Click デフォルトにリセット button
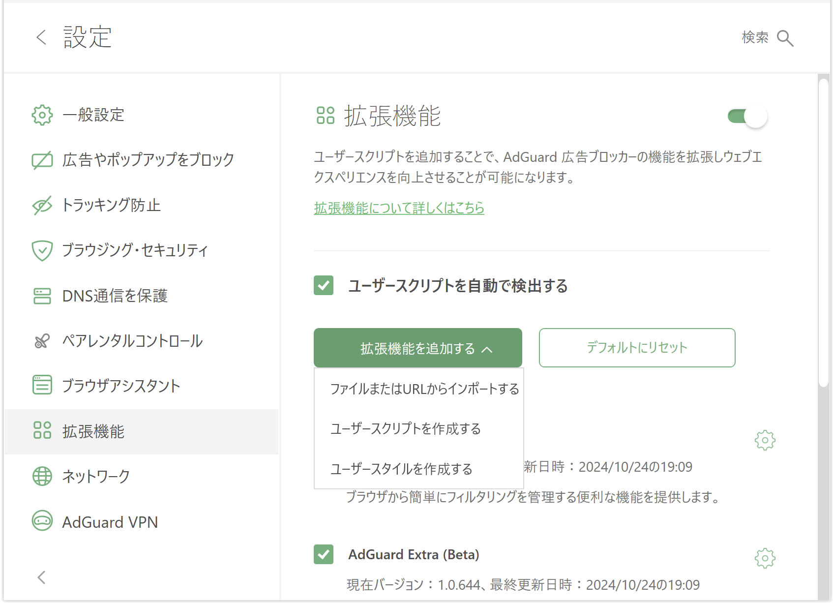Image resolution: width=833 pixels, height=603 pixels. click(637, 348)
